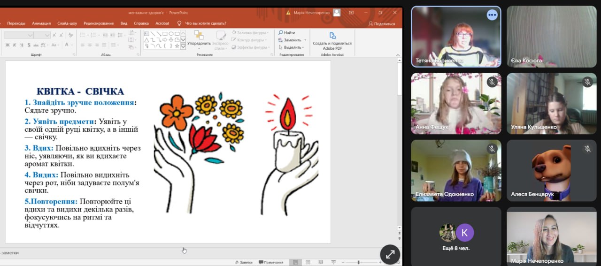Expand the shapes gallery more arrow
Viewport: 601px width, 266px height.
point(183,46)
